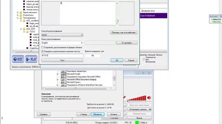Viewport: 222px width, 124px height.
Task: Click Выход in the recorder window
Action: (x=139, y=118)
